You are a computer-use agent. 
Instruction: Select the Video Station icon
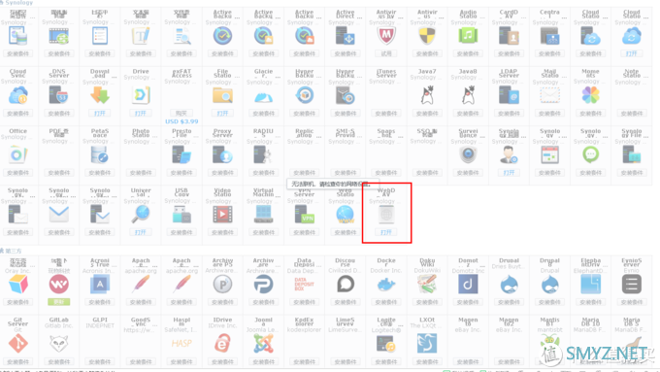(x=222, y=215)
